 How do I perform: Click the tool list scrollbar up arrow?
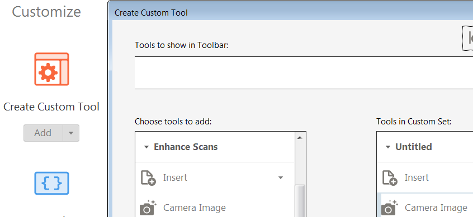pyautogui.click(x=300, y=138)
